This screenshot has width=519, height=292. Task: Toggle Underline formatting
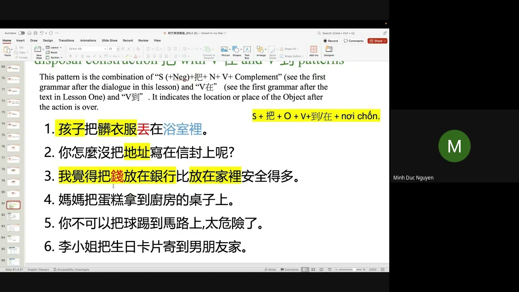pos(82,56)
